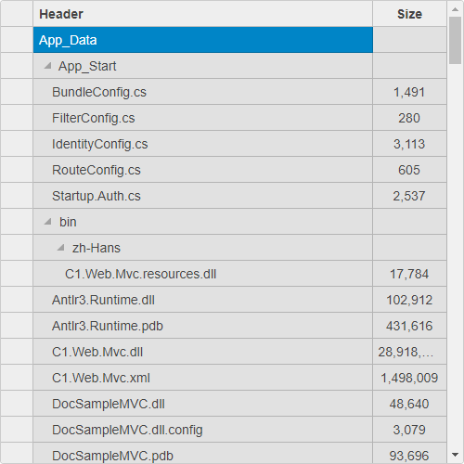Select Antlr3.Runtime.dll row
Image resolution: width=464 pixels, height=464 pixels.
(x=202, y=300)
